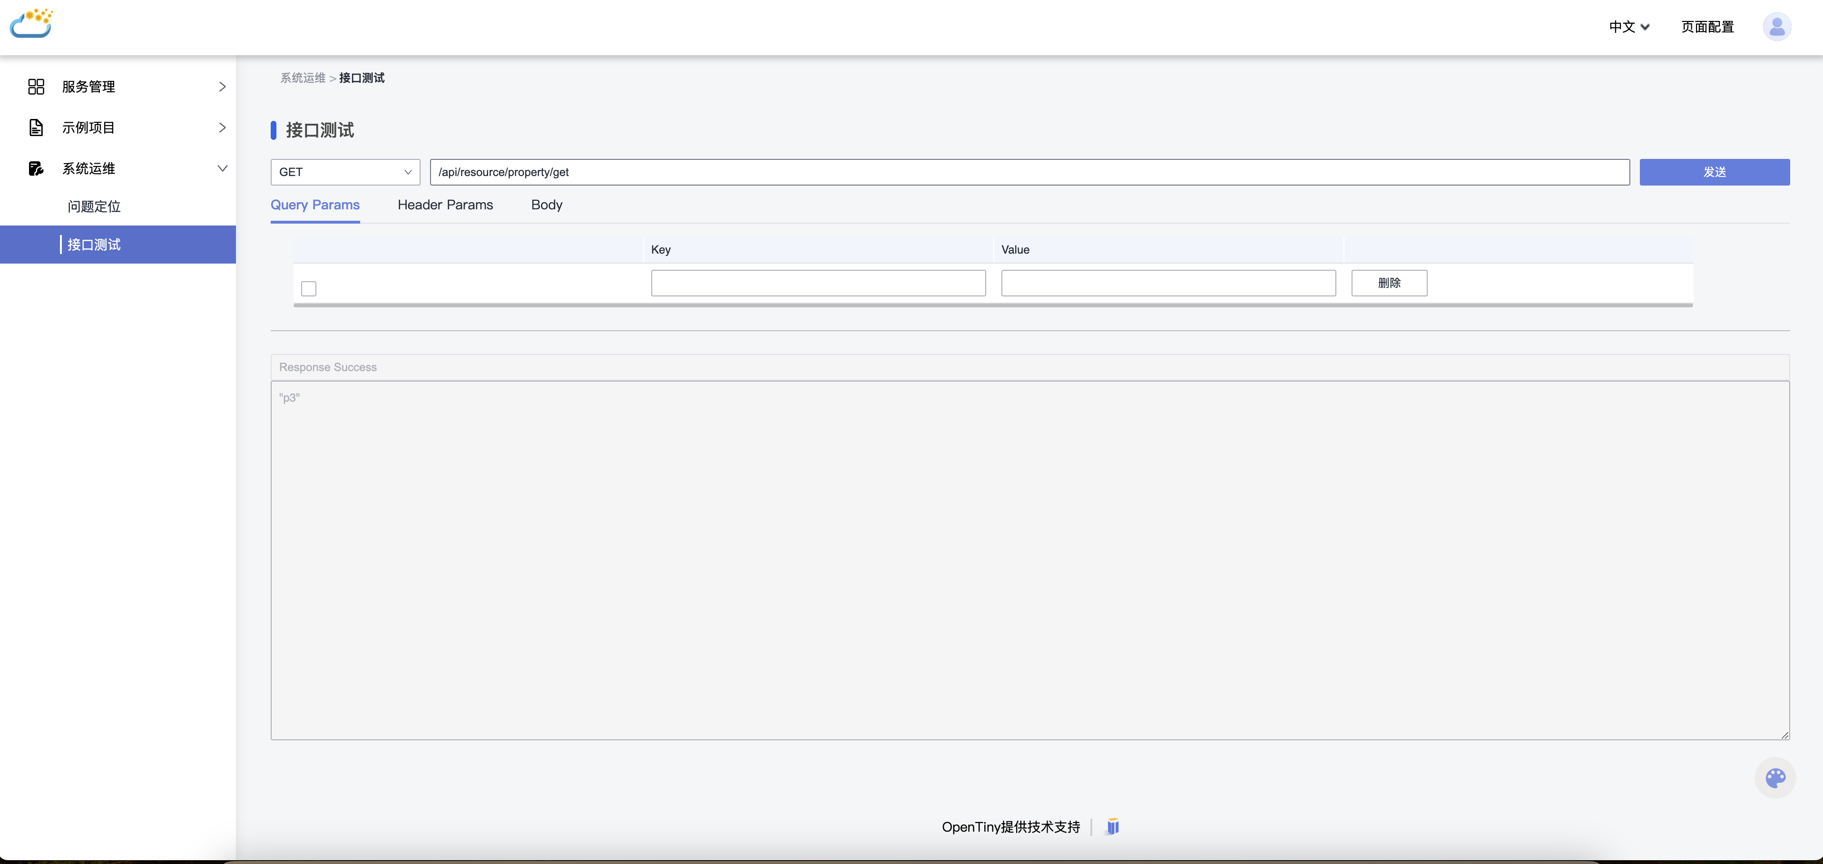This screenshot has height=864, width=1823.
Task: Focus the API URL input field
Action: coord(1029,172)
